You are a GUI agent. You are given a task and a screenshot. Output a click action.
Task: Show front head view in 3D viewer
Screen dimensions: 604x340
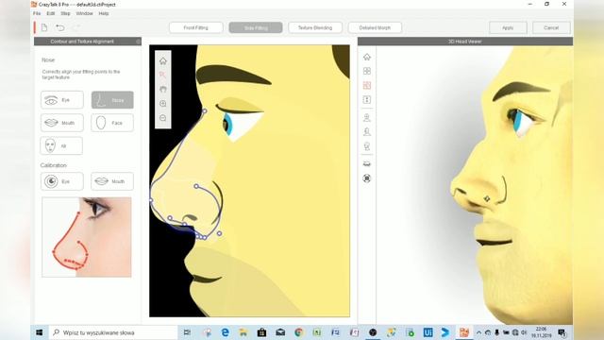367,117
